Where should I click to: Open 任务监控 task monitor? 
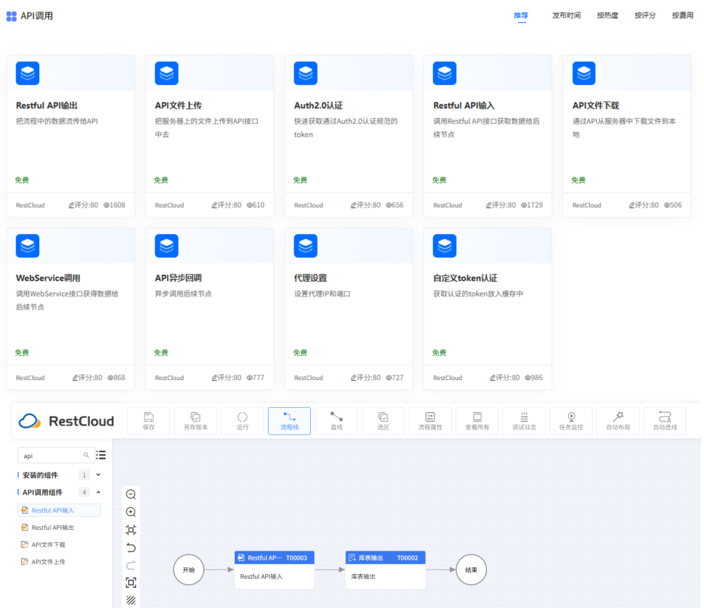[571, 421]
